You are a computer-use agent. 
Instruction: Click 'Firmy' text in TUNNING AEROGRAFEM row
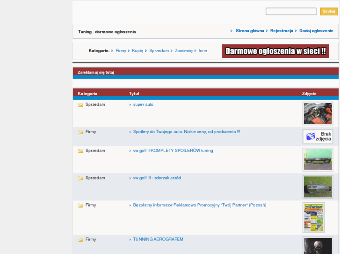coord(91,239)
